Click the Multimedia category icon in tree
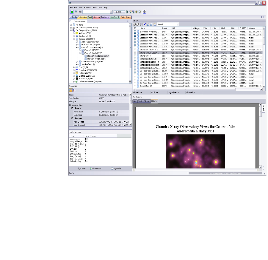 (77, 79)
